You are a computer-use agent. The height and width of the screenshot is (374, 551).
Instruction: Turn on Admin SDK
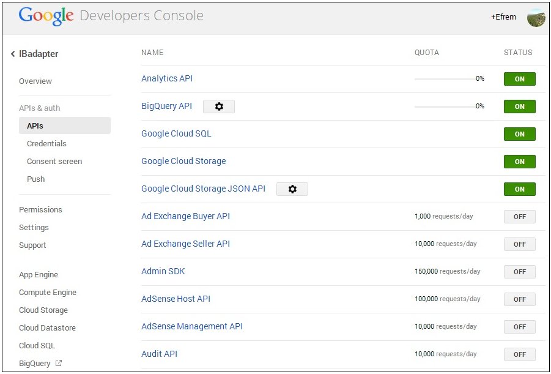click(519, 272)
